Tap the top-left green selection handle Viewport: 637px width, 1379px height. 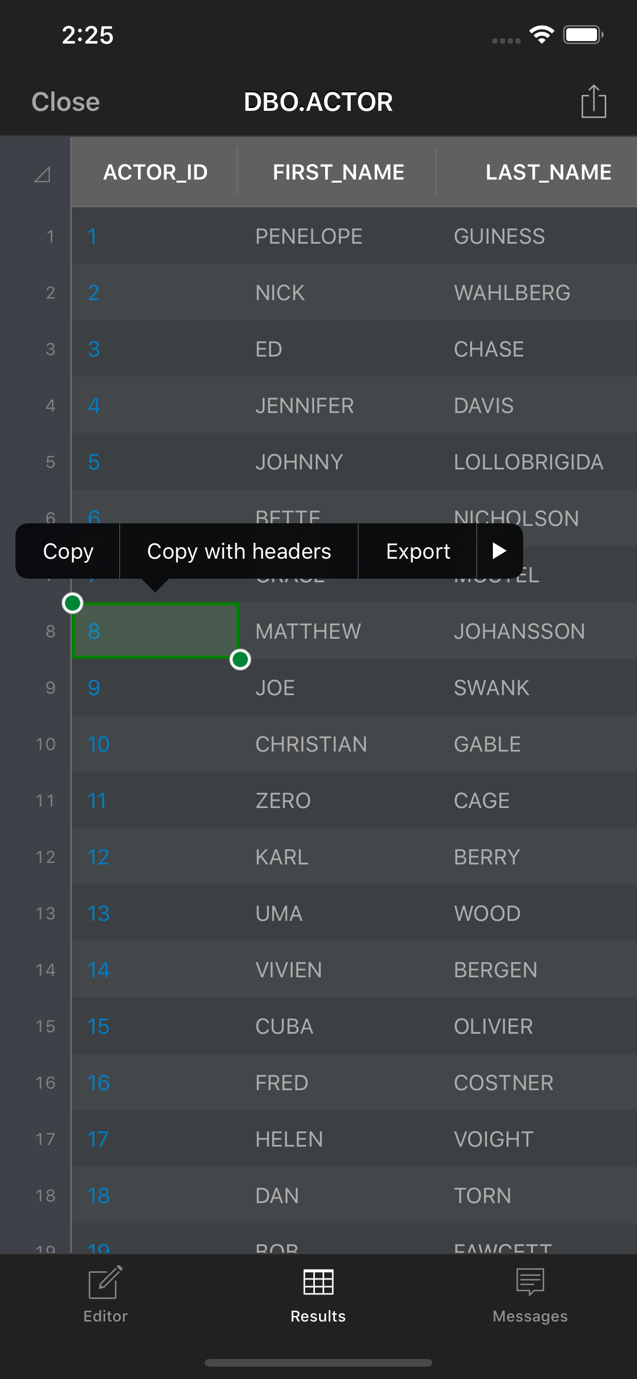click(72, 603)
